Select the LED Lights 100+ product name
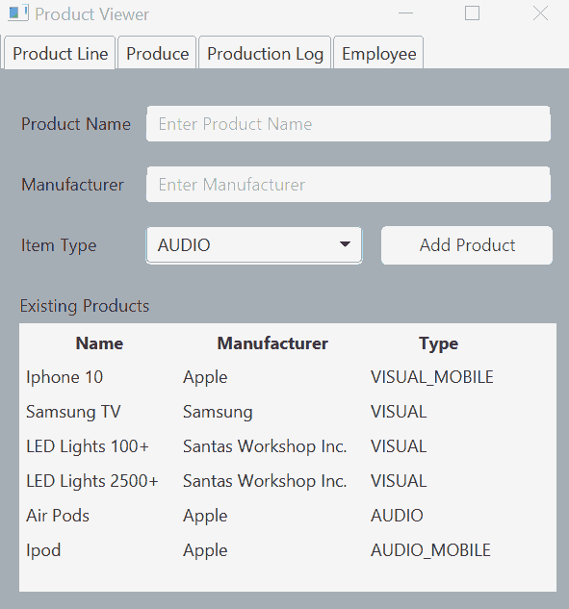The width and height of the screenshot is (569, 609). coord(88,446)
